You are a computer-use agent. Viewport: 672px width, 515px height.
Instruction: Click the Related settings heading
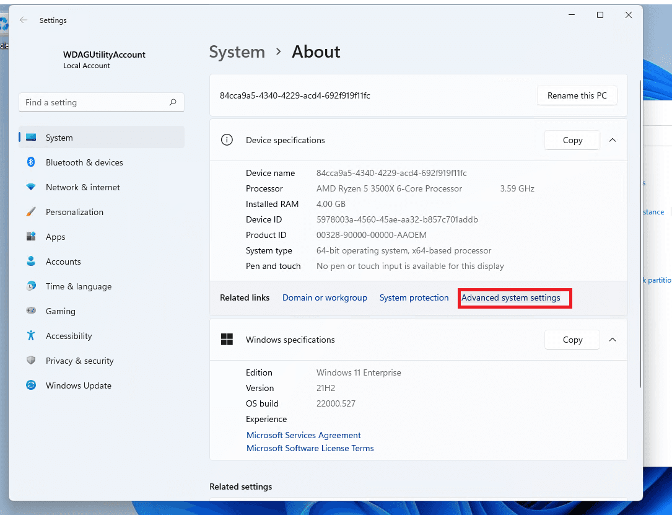241,486
